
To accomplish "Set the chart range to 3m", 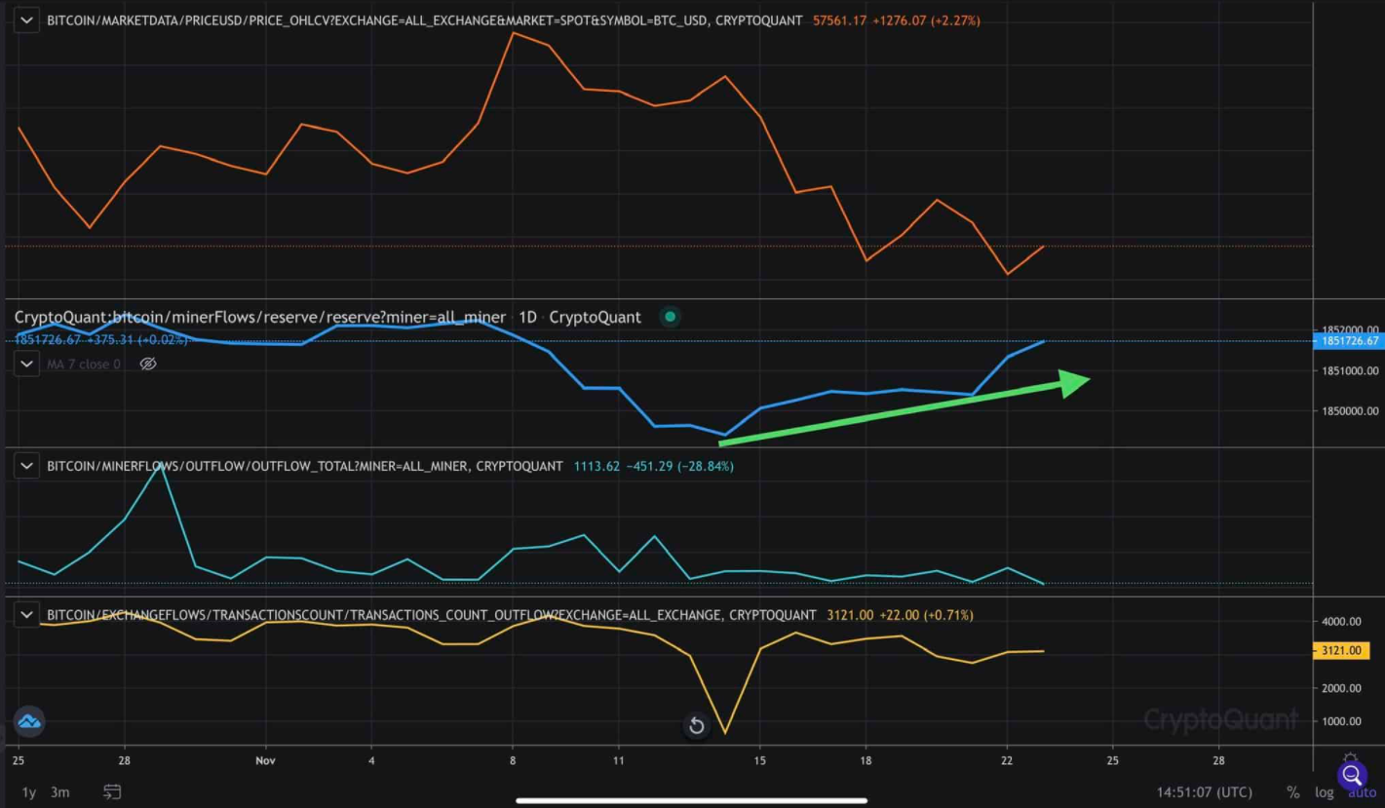I will coord(59,792).
